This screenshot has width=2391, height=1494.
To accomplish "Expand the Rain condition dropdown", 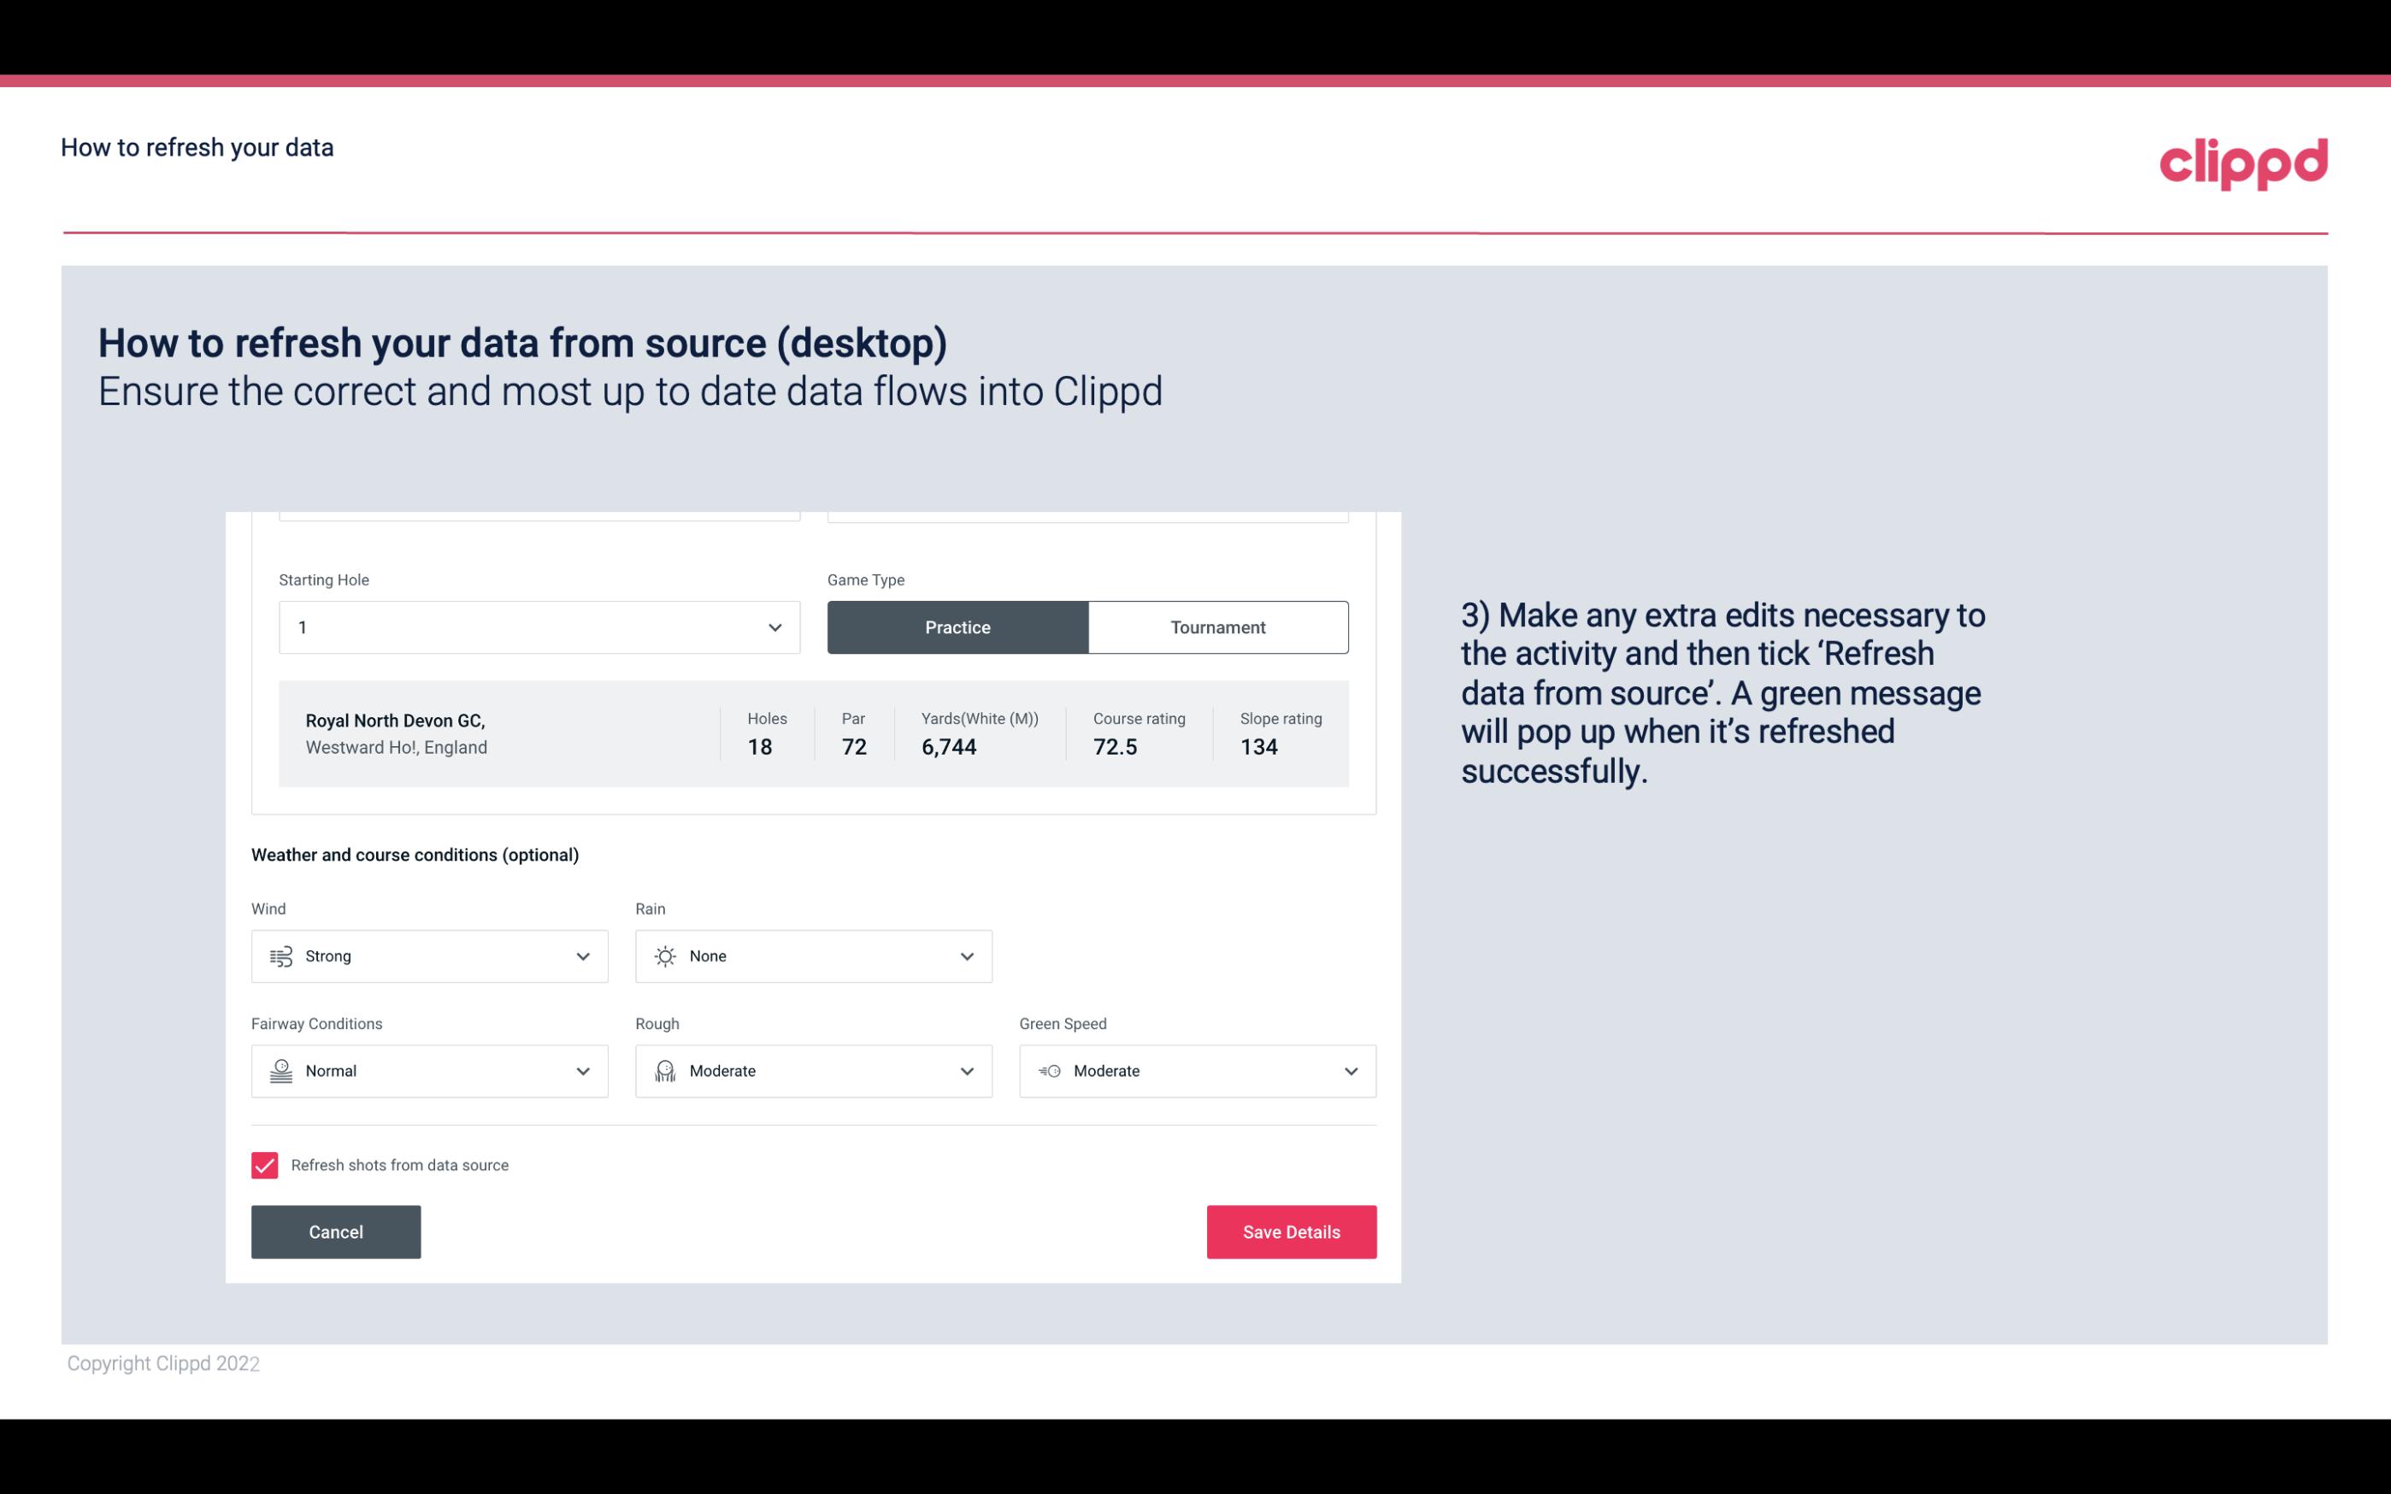I will click(966, 956).
